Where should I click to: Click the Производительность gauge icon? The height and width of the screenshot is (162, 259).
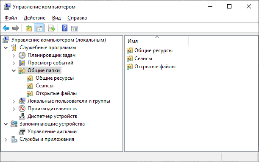(x=22, y=109)
